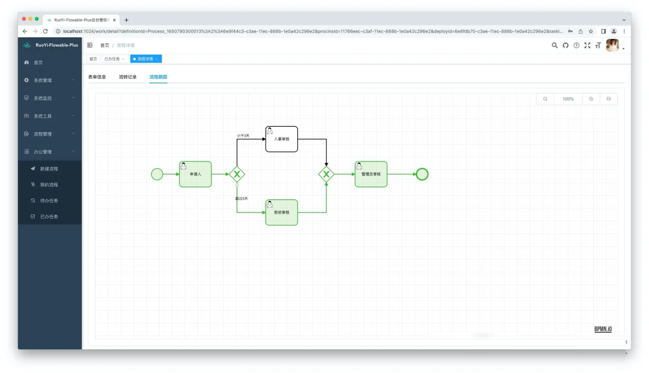Reset the diagram view with fit icon
Image resolution: width=649 pixels, height=373 pixels.
click(609, 99)
